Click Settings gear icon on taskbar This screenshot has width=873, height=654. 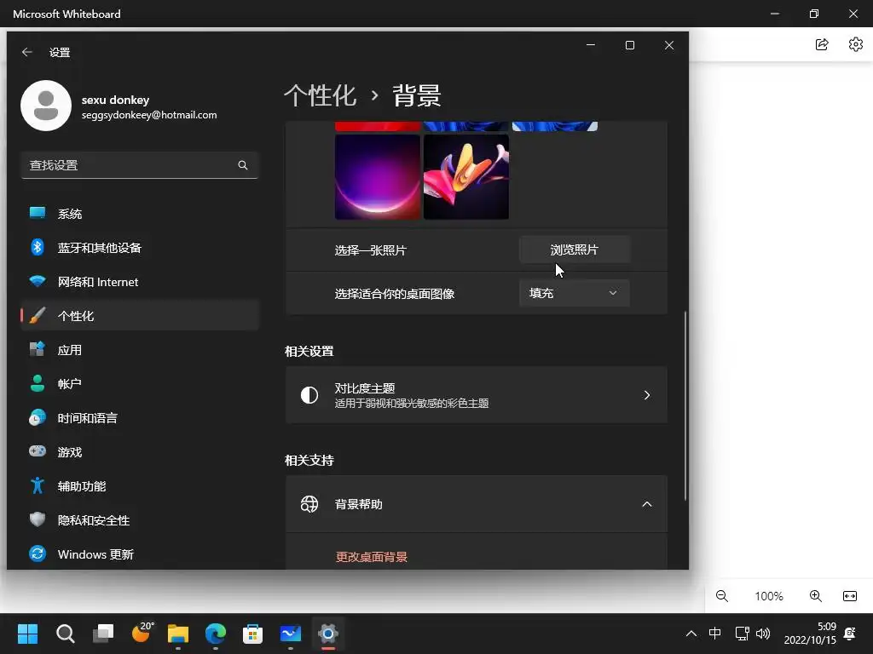click(328, 634)
